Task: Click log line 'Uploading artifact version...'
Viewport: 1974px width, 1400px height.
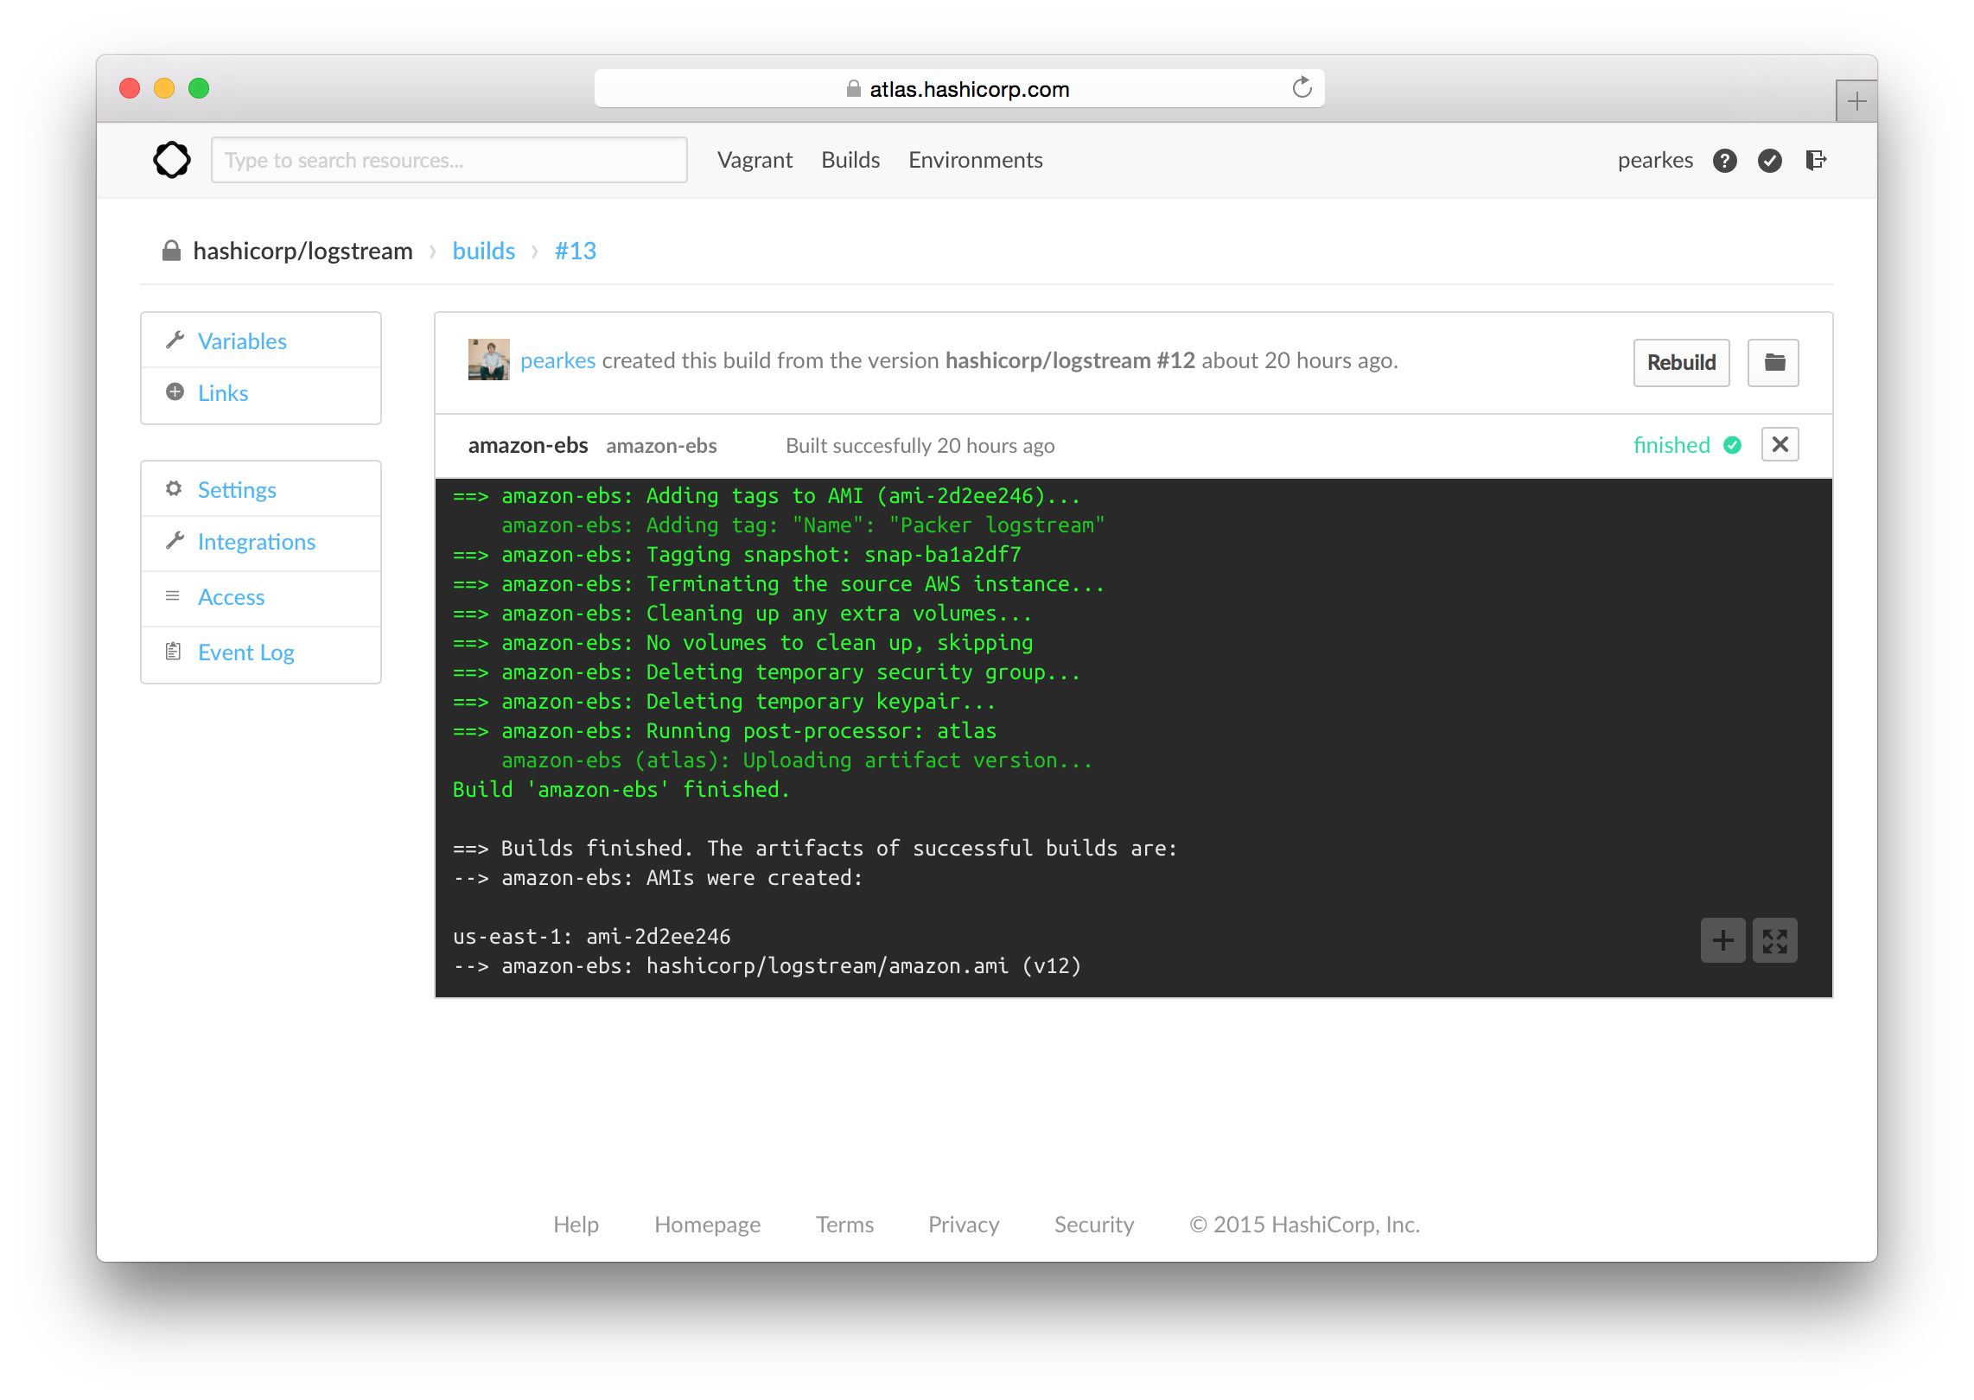Action: coord(917,760)
